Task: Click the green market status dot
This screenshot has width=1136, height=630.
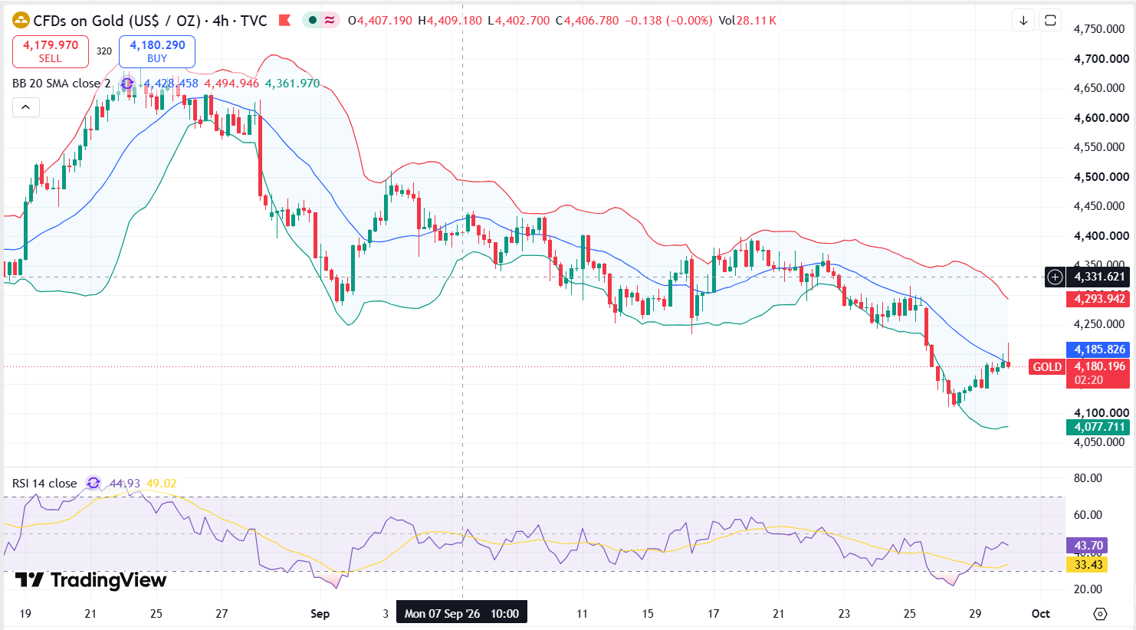Action: point(313,21)
